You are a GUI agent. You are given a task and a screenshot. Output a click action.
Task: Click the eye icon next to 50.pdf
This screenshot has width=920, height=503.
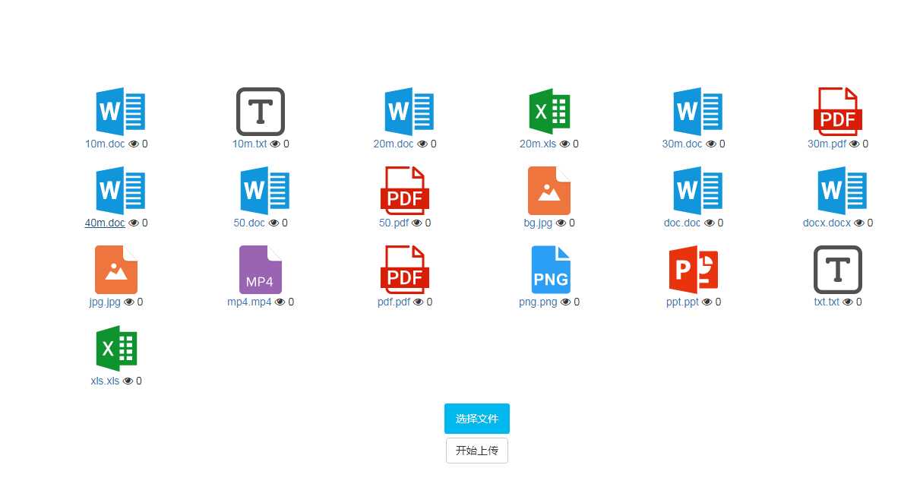(x=417, y=223)
